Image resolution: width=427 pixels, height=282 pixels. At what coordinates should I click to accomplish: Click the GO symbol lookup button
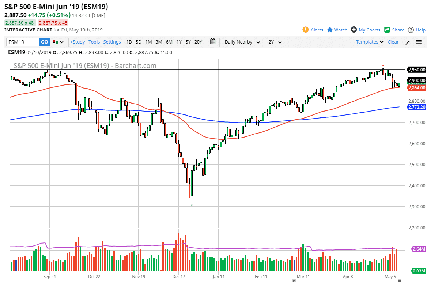44,42
